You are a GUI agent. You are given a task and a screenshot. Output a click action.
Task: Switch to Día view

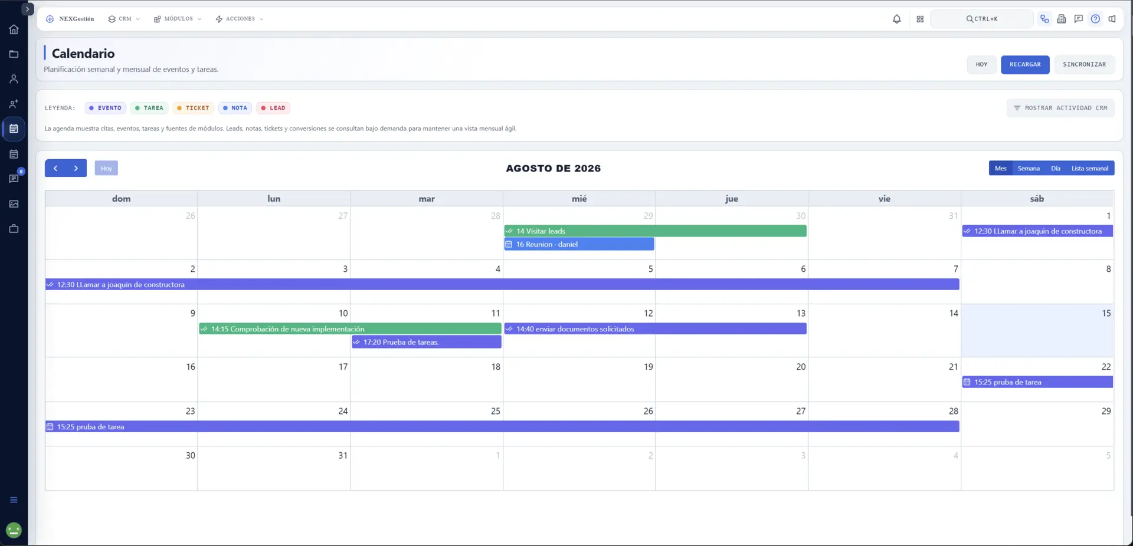click(1056, 168)
